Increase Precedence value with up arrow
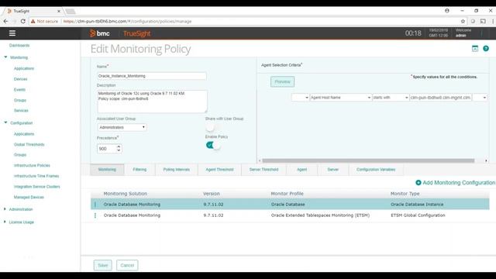Image resolution: width=496 pixels, height=279 pixels. 119,146
